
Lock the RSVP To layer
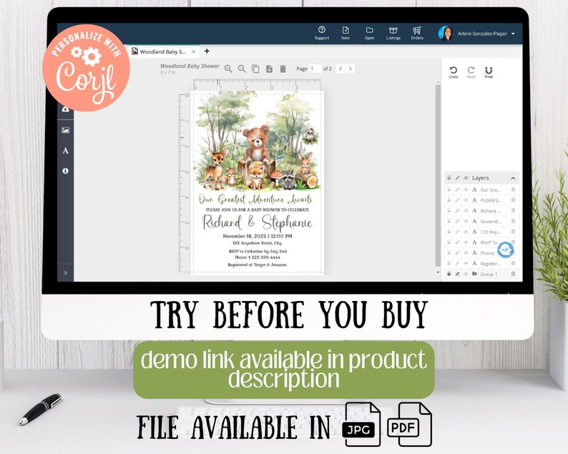(x=449, y=242)
